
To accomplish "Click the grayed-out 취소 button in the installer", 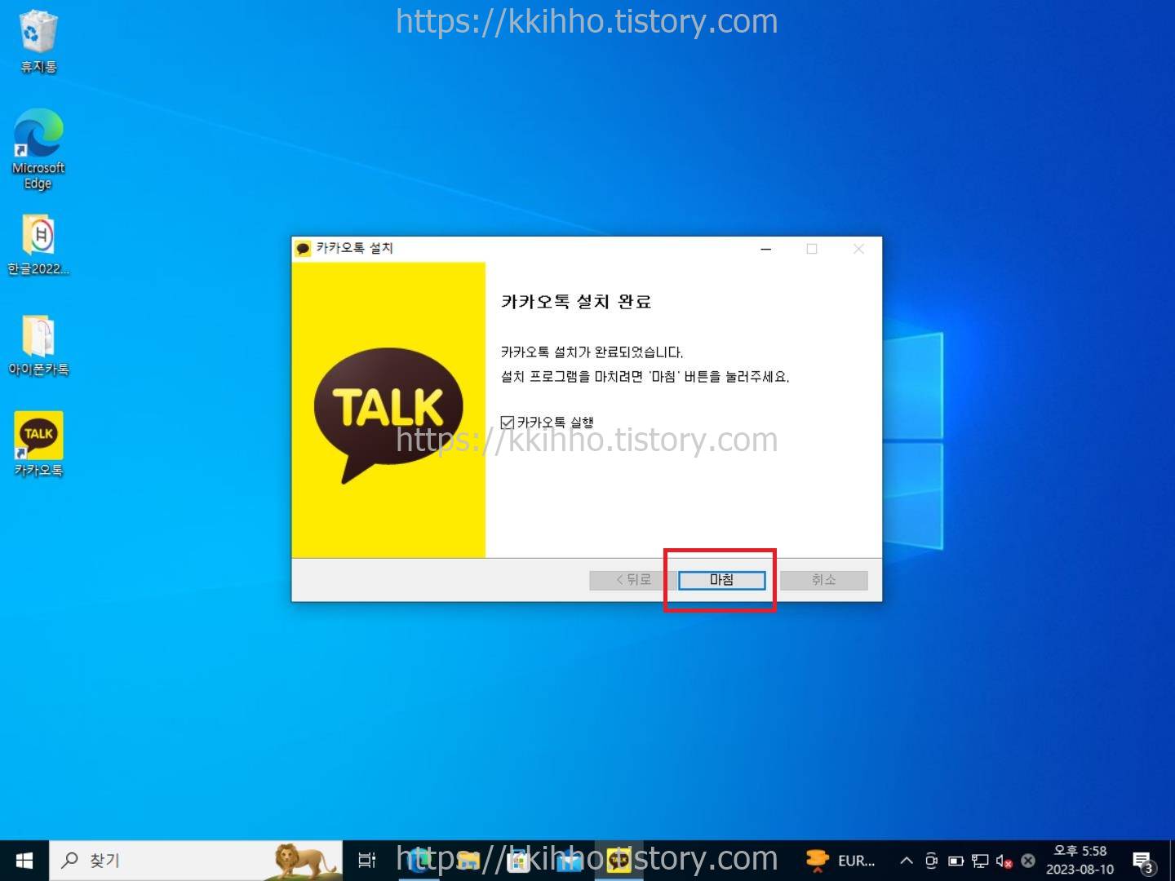I will (x=823, y=580).
